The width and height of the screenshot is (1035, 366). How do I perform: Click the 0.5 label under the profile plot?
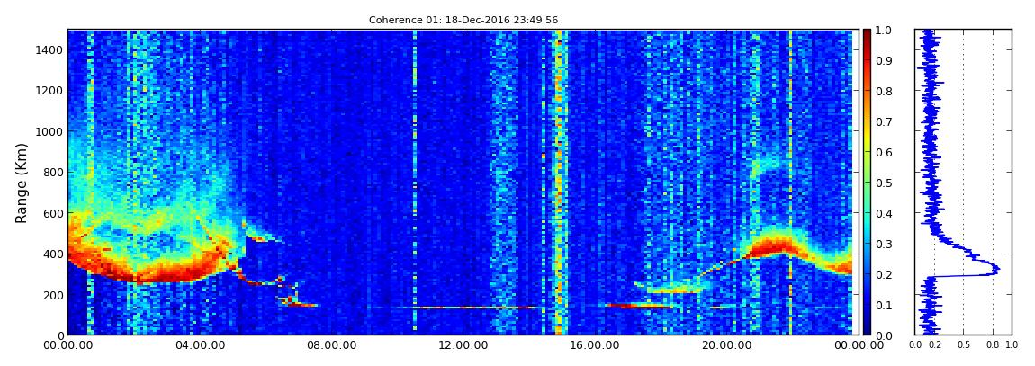point(963,345)
